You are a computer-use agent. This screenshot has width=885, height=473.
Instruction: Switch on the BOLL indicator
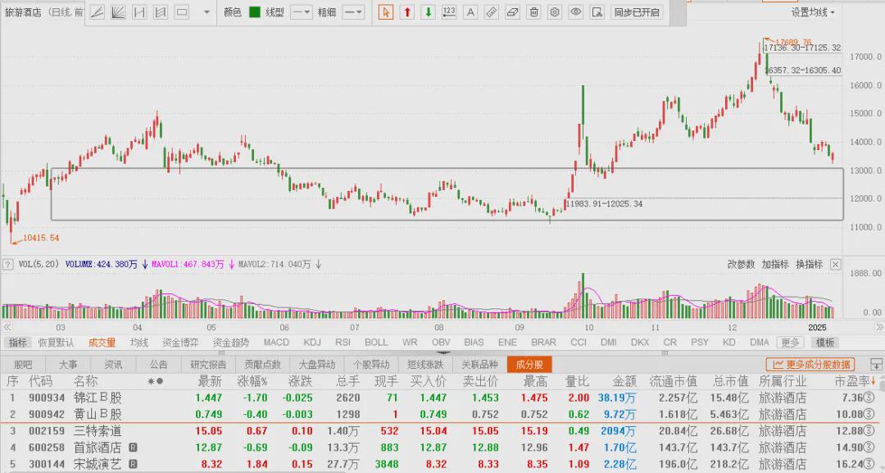pos(376,342)
